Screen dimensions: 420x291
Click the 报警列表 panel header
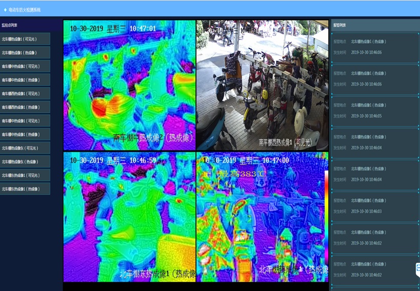tap(375, 25)
